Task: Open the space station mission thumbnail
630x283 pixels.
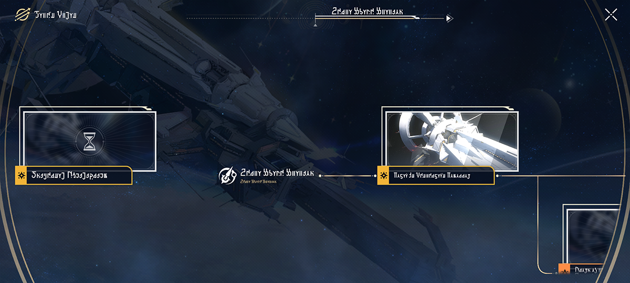Action: (453, 141)
